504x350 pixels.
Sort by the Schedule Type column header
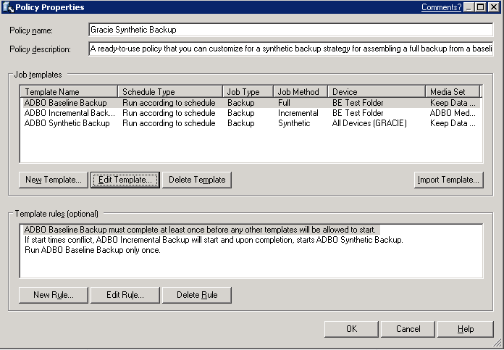[170, 92]
